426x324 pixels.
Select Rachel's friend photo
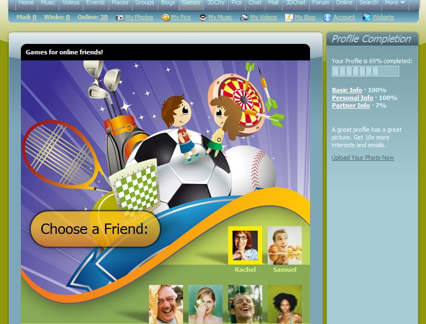coord(245,245)
